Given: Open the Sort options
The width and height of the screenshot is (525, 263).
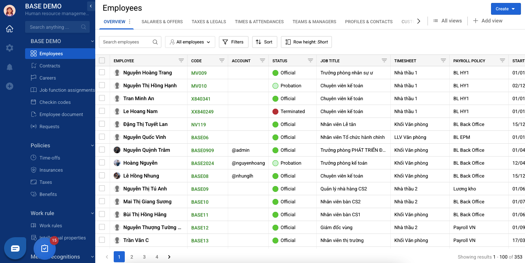Looking at the screenshot, I should tap(264, 42).
